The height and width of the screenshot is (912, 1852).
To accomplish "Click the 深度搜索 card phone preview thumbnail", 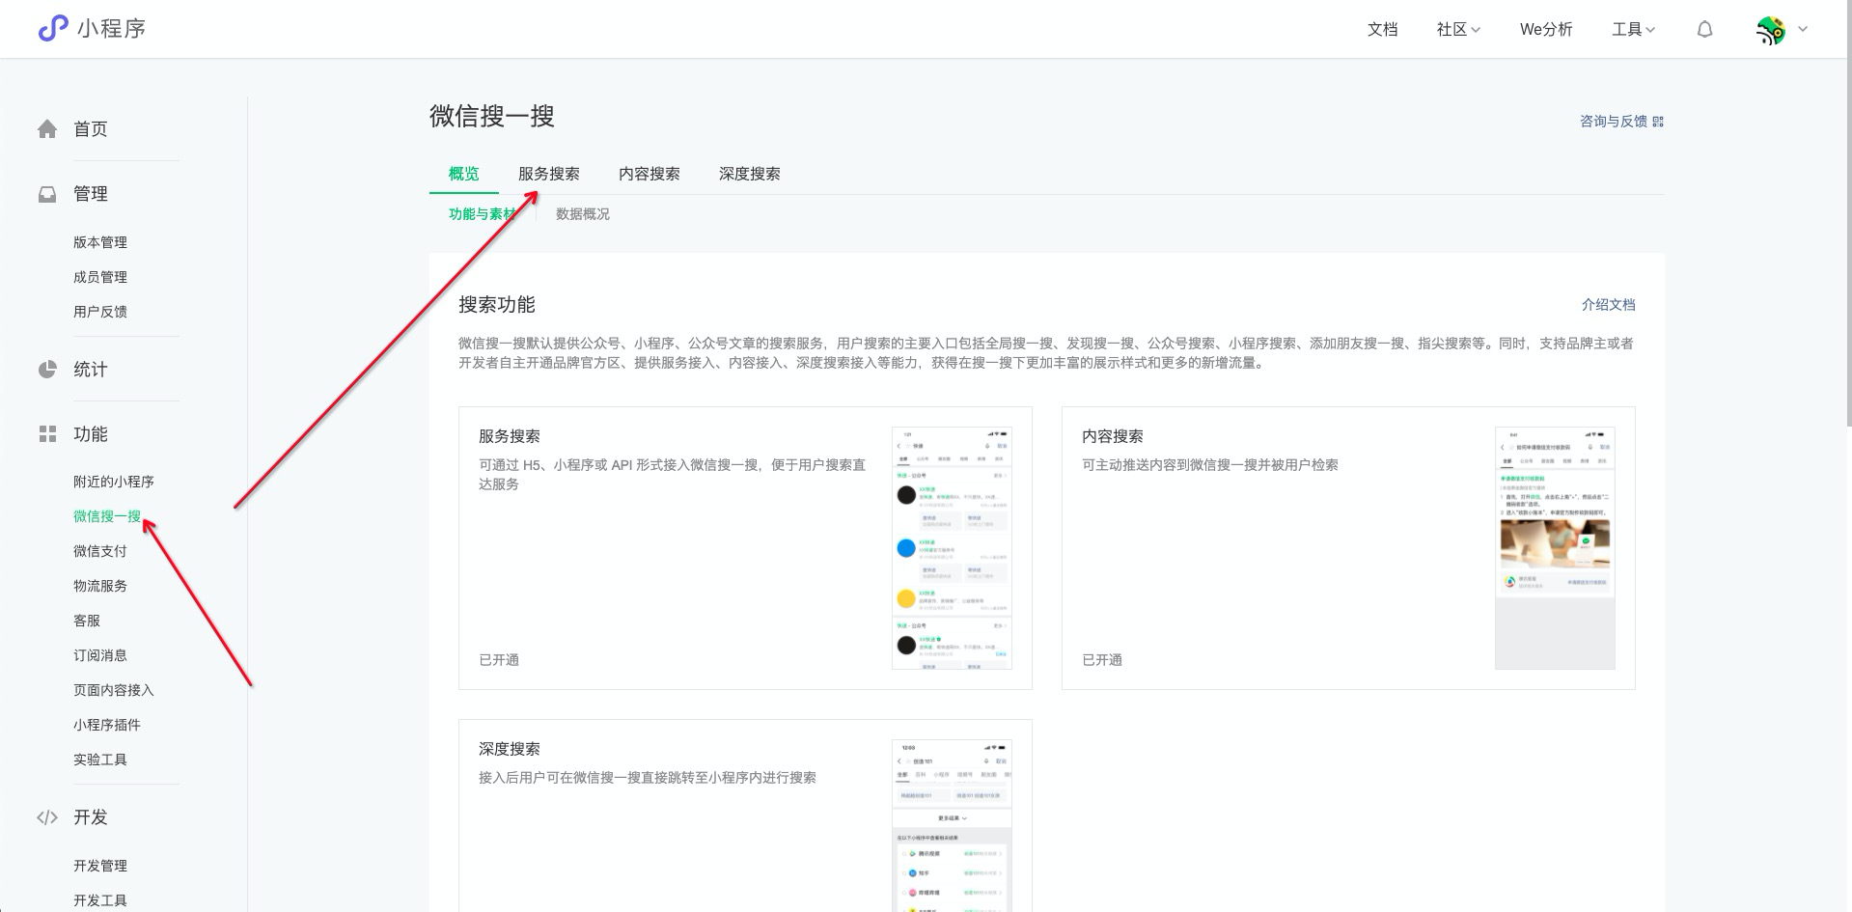I will pyautogui.click(x=952, y=826).
